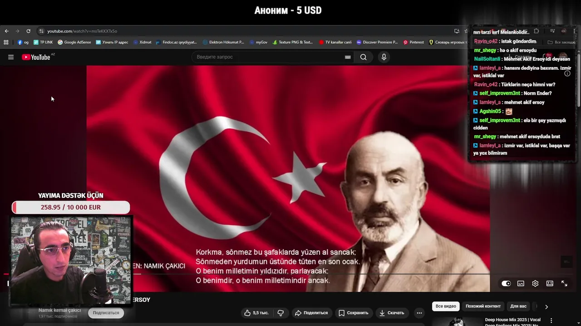Screen dimensions: 581x326
Task: Open the Pinterest bookmark
Action: click(x=414, y=42)
